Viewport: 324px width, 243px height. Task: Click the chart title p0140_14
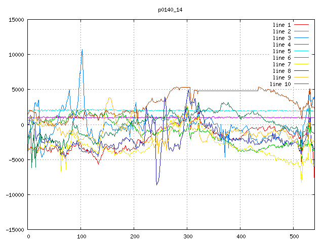pos(170,10)
